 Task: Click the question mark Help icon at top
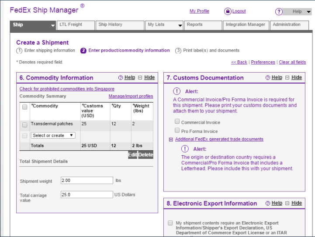click(x=279, y=12)
